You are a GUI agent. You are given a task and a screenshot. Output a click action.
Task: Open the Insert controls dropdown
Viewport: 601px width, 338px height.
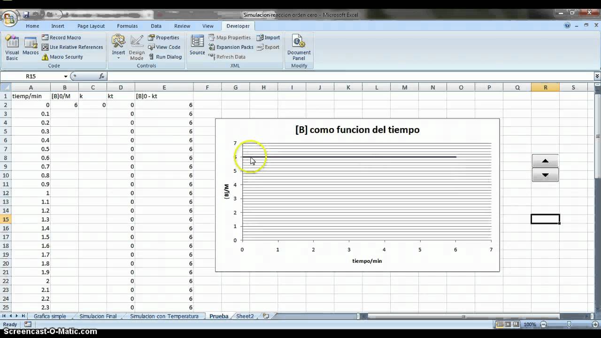(x=118, y=48)
